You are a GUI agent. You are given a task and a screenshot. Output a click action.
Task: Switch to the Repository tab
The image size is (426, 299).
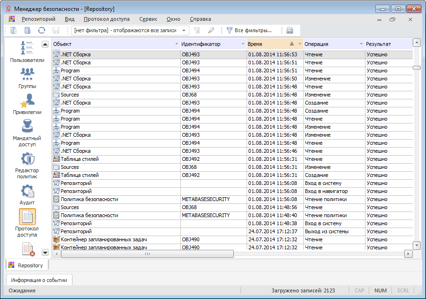(x=27, y=265)
